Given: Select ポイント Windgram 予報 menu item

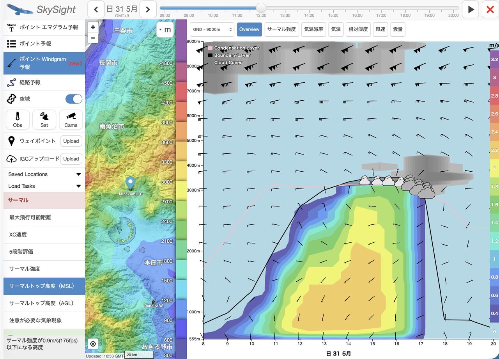Looking at the screenshot, I should point(44,63).
